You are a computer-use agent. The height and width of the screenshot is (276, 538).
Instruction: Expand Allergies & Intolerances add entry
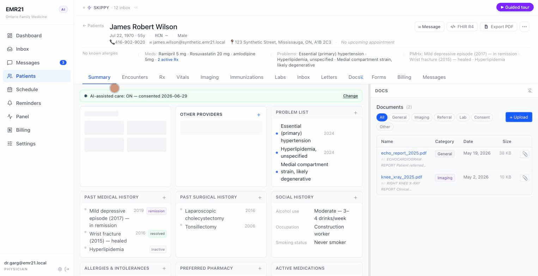point(164,268)
